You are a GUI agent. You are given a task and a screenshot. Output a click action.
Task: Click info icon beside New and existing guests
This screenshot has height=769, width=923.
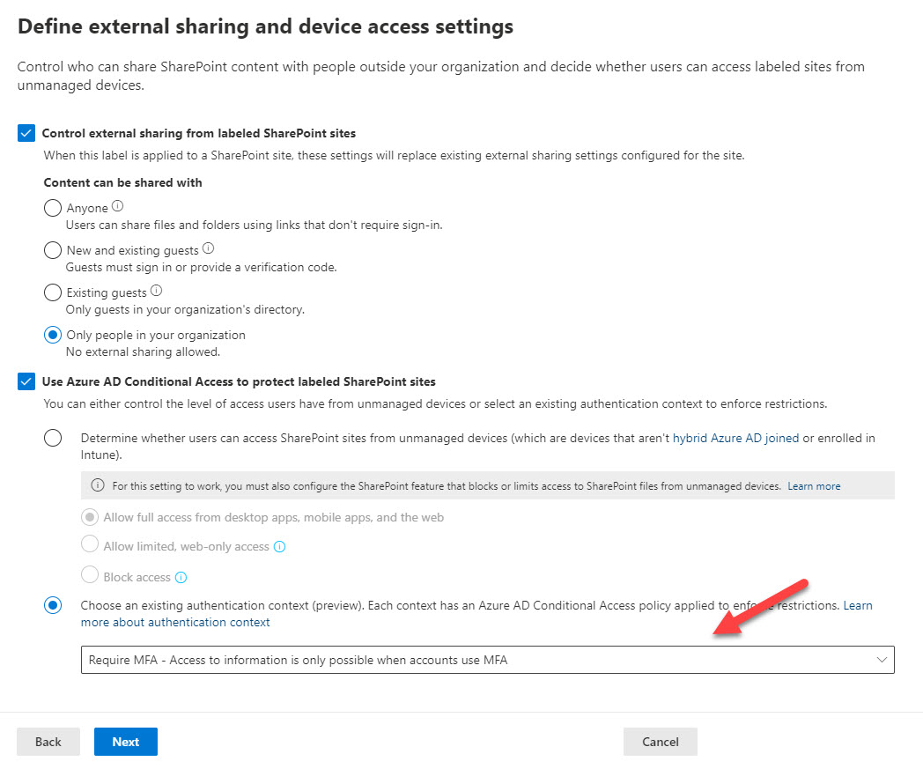[x=209, y=249]
